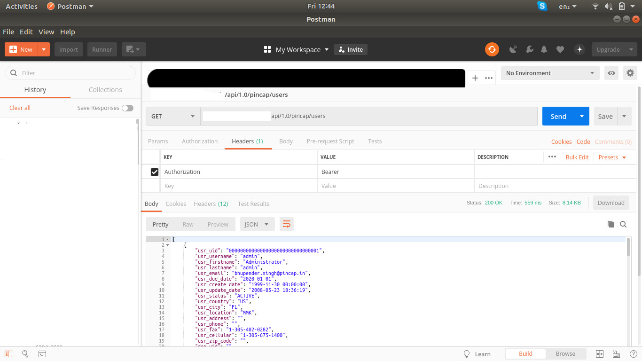Screen dimensions: 642x361
Task: Open headers column options three dots
Action: (552, 157)
